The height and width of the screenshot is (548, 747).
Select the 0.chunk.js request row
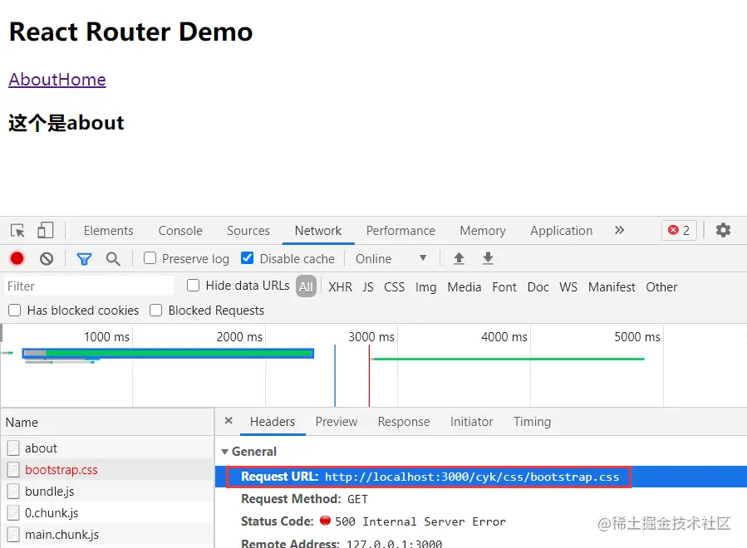click(x=107, y=513)
